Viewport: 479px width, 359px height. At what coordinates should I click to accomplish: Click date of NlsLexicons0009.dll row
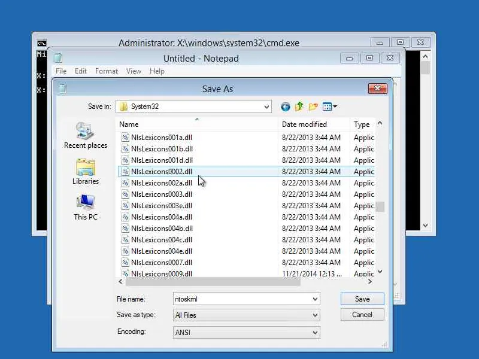pyautogui.click(x=311, y=273)
